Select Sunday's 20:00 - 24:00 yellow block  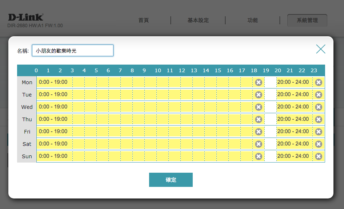[x=293, y=156]
